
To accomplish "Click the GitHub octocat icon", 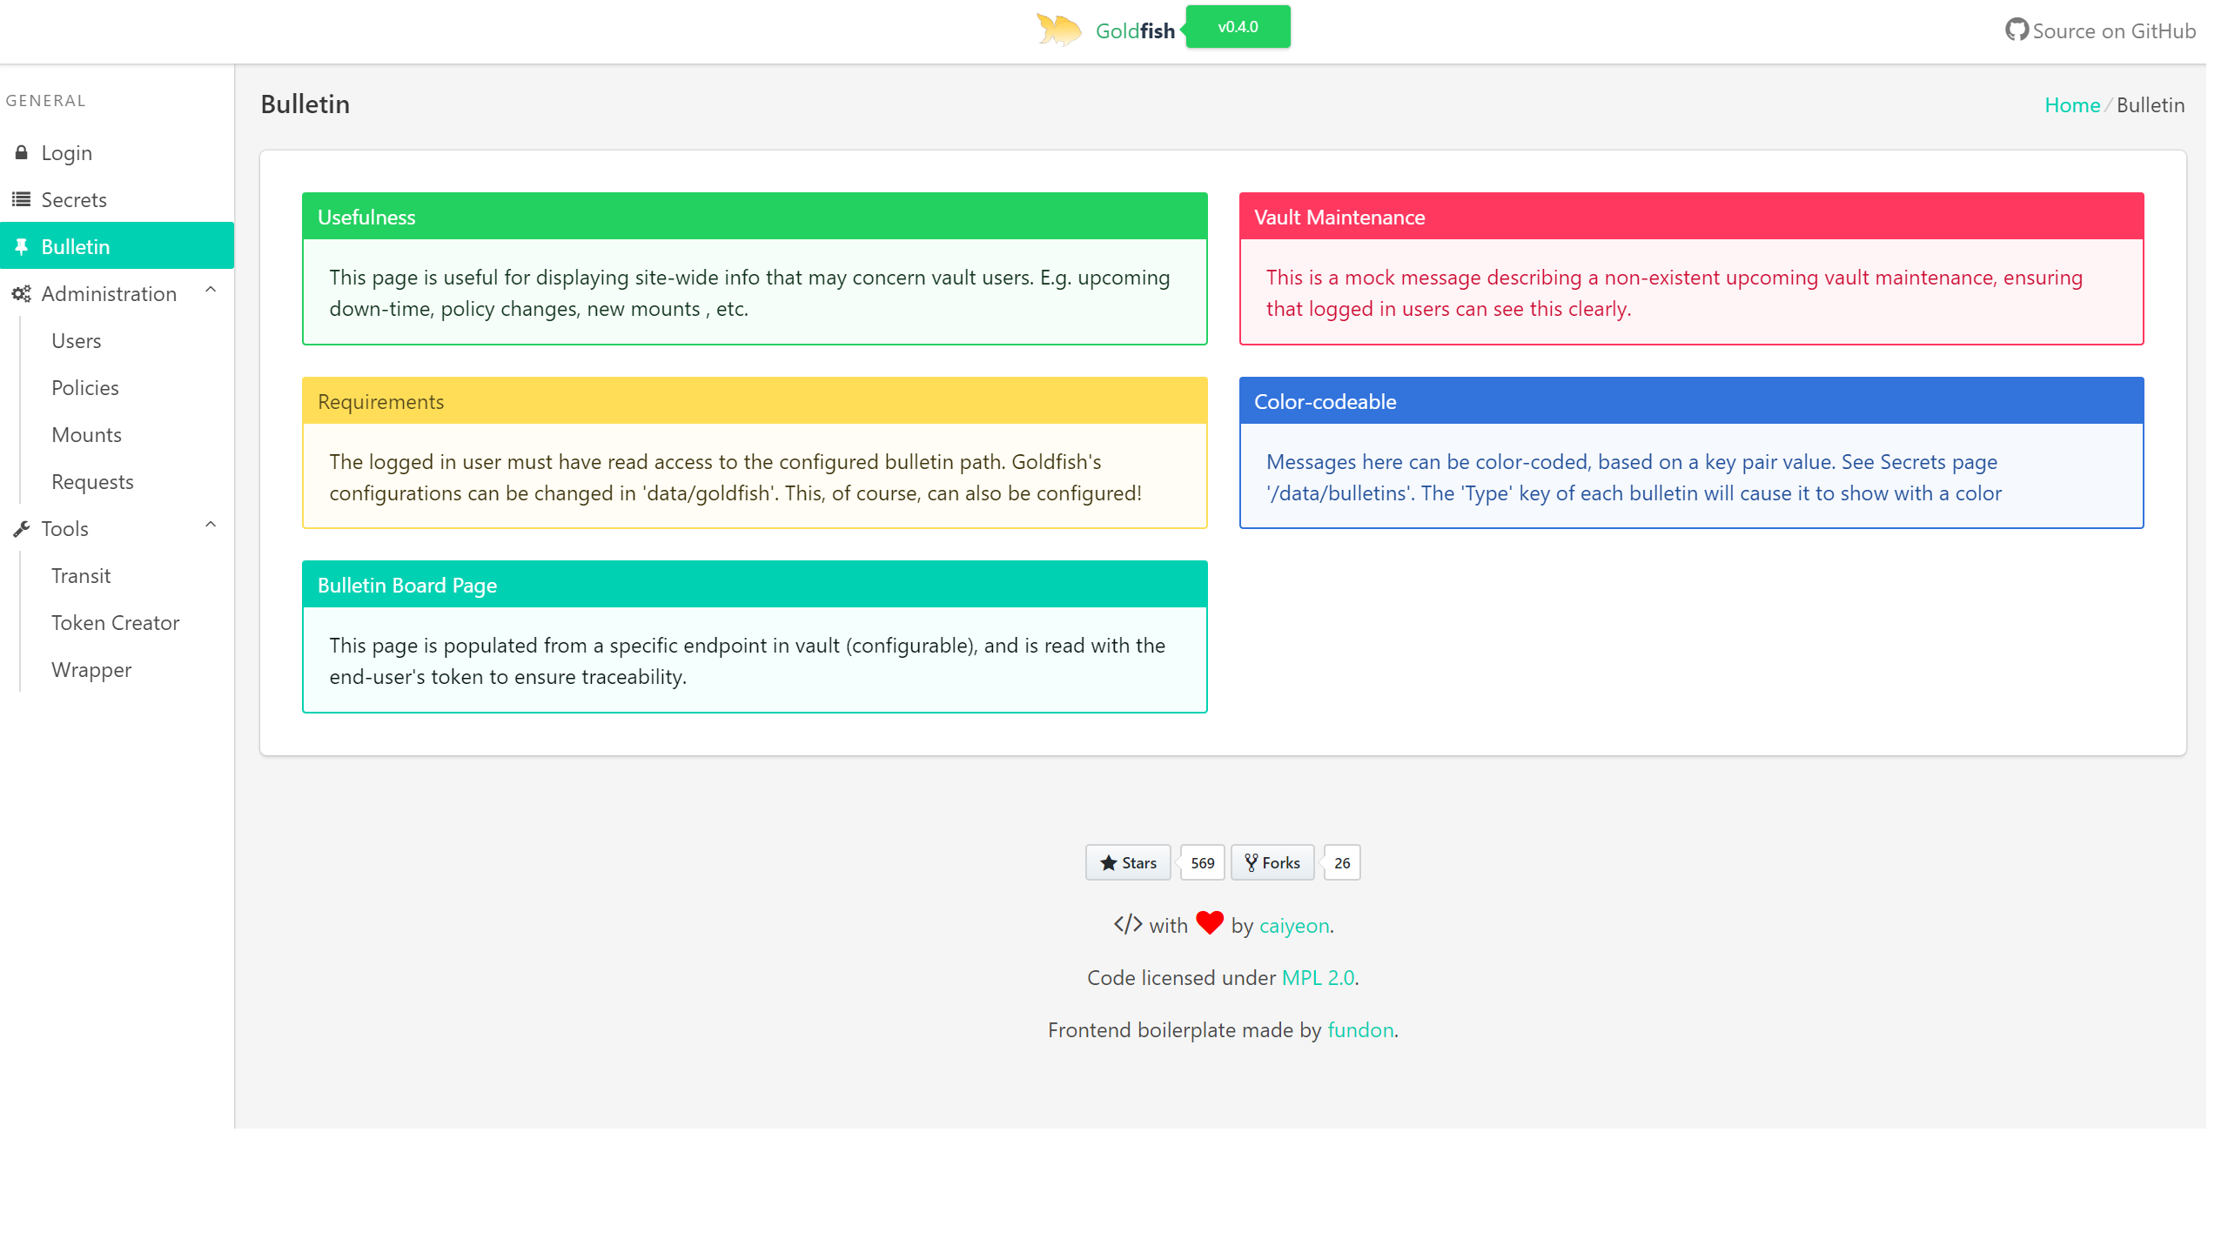I will 2016,30.
